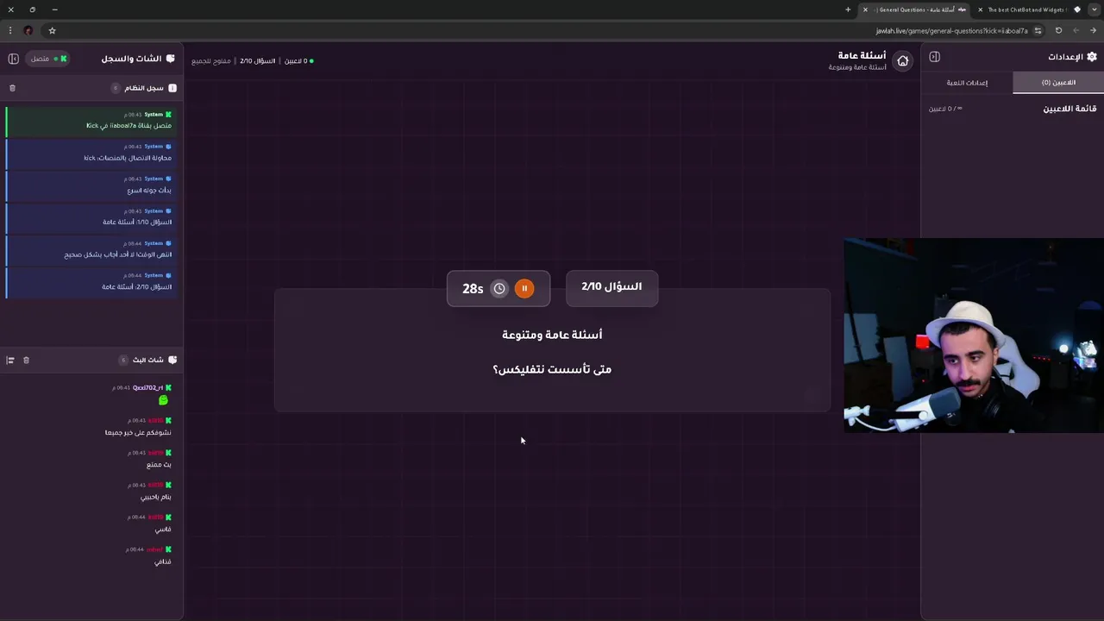Click the stream chat icon beside شات البث
The height and width of the screenshot is (621, 1104).
pyautogui.click(x=172, y=360)
